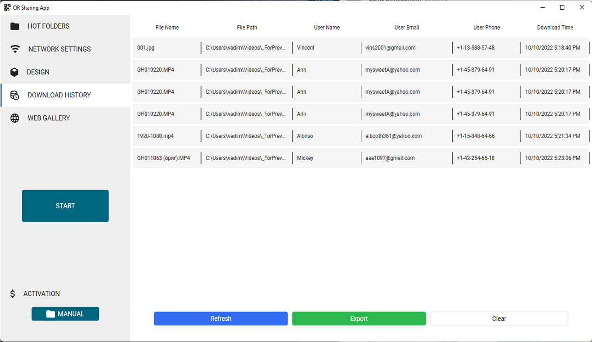Click the QR code app icon in title bar

[x=7, y=7]
